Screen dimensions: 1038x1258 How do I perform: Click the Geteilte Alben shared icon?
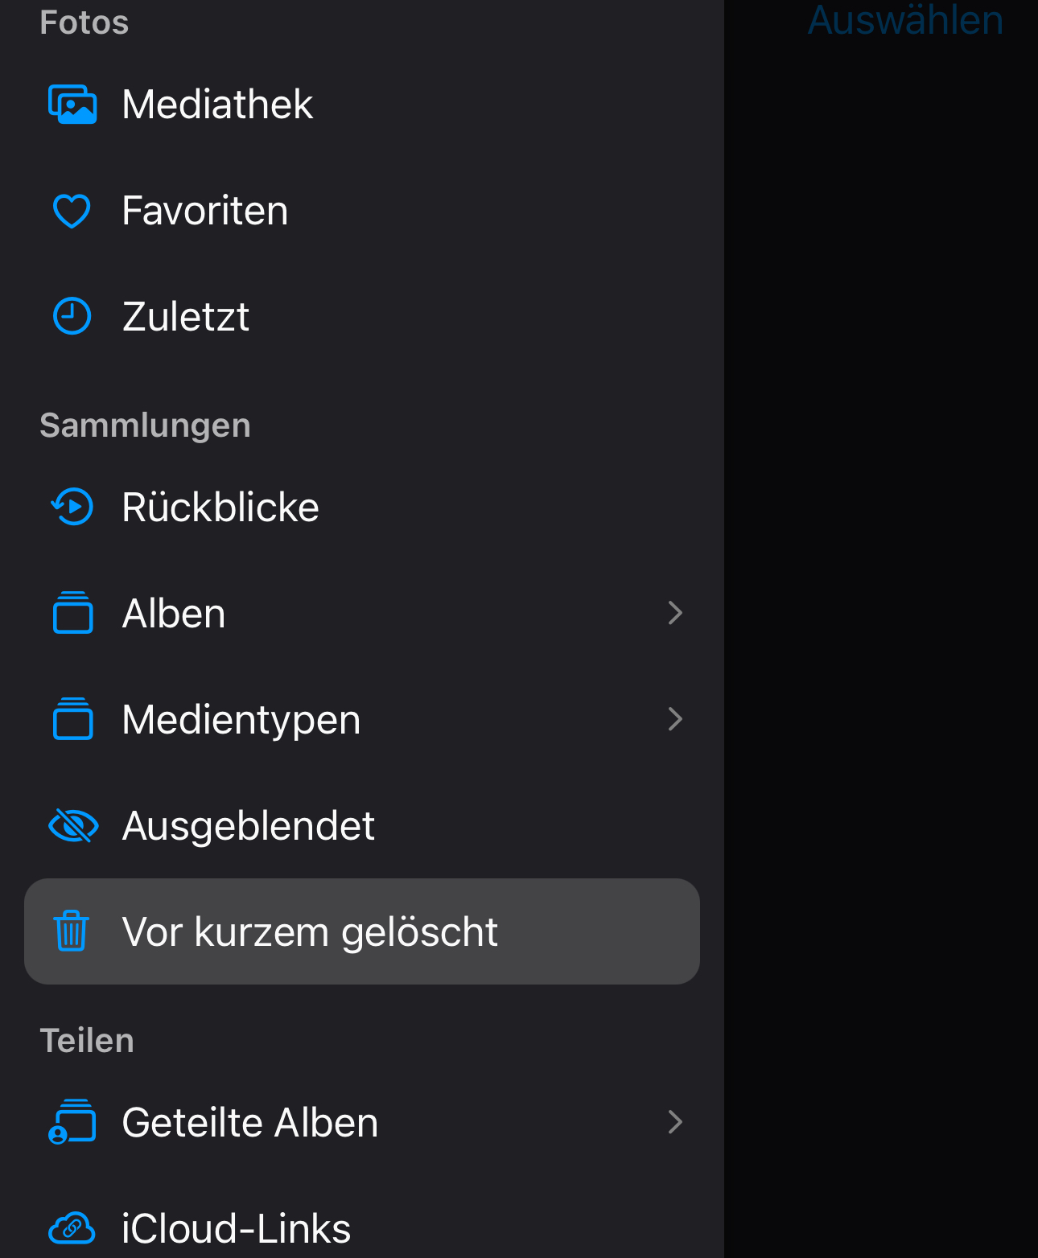(72, 1122)
